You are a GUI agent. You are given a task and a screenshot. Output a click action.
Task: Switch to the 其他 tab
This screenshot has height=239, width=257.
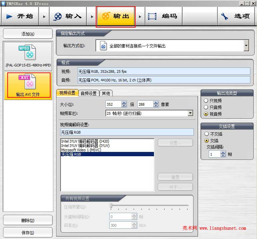click(106, 93)
